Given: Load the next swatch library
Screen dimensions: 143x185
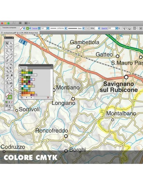Looking at the screenshot, I should click(31, 97).
